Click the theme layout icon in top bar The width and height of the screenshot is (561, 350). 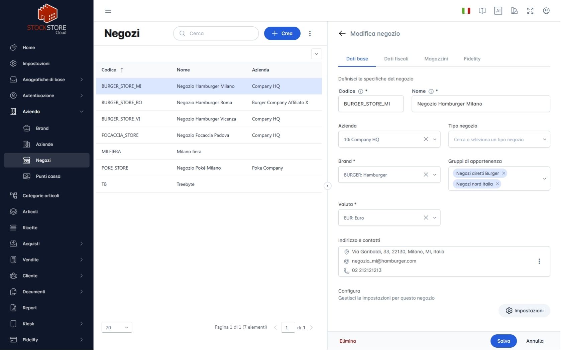514,11
